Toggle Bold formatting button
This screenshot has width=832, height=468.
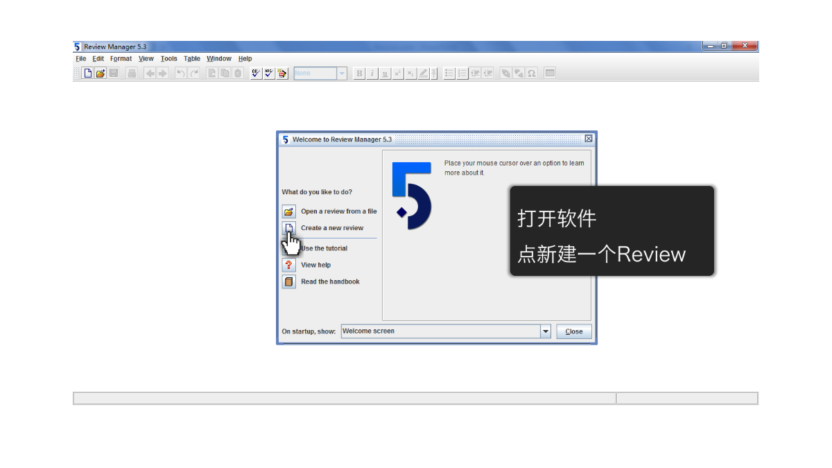[x=359, y=73]
